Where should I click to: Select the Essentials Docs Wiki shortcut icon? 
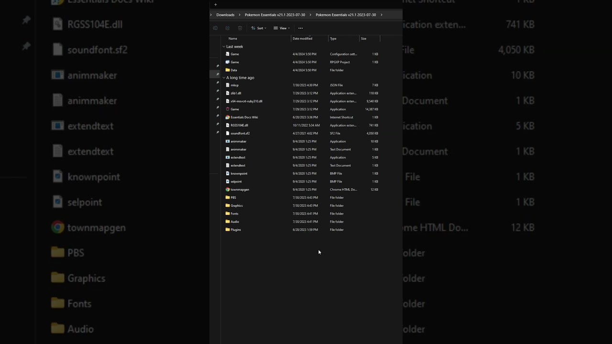[x=228, y=117]
